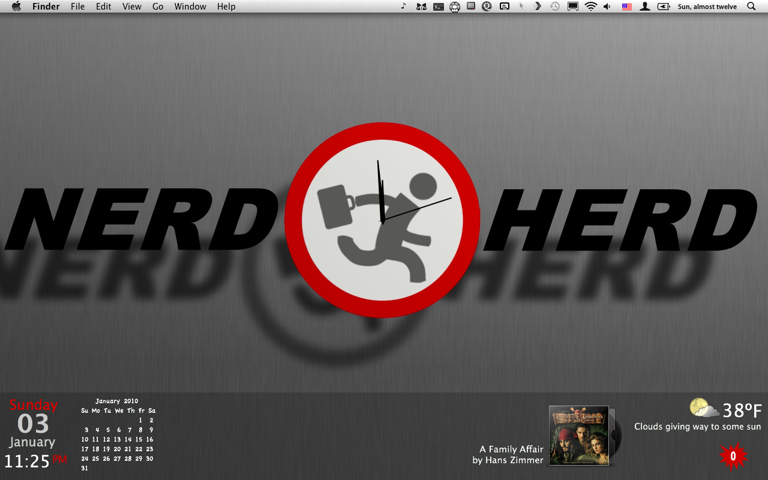Open the Finder menu
This screenshot has width=768, height=480.
pyautogui.click(x=46, y=7)
